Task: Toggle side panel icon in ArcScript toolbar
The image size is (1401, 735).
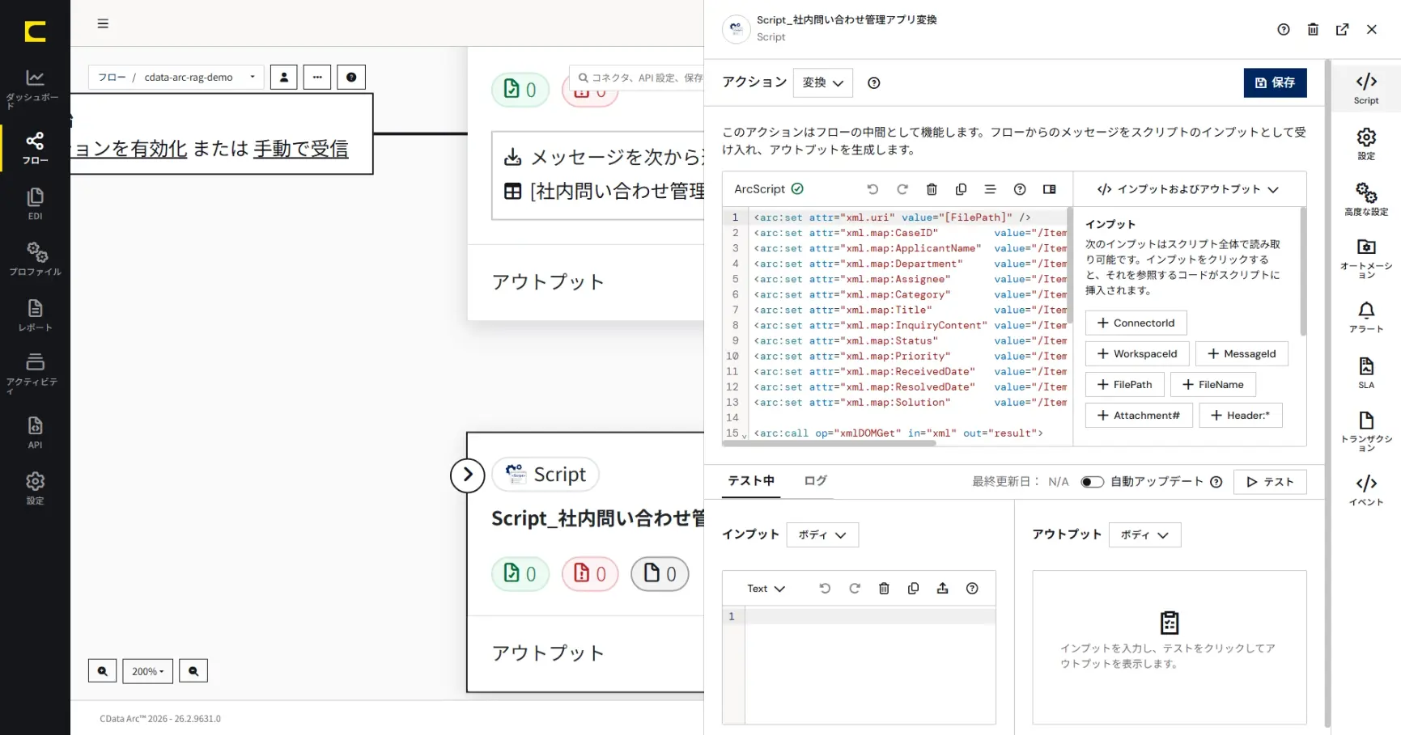Action: coord(1049,189)
